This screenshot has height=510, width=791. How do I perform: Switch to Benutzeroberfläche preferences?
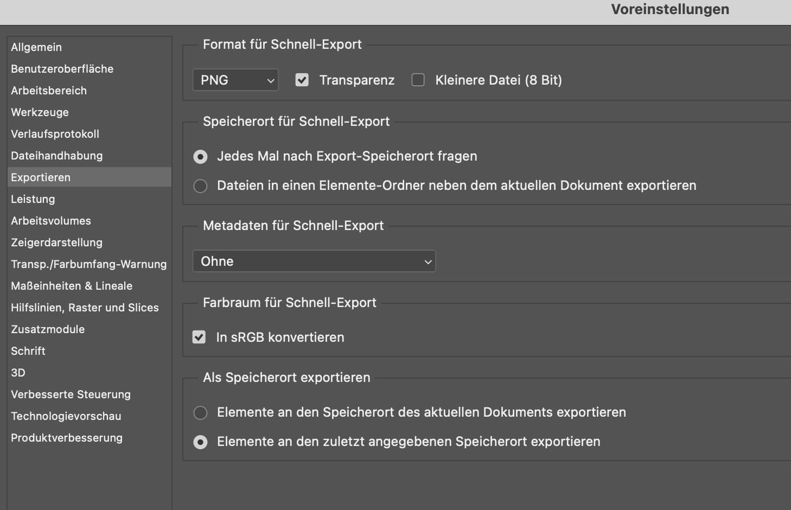pos(62,69)
